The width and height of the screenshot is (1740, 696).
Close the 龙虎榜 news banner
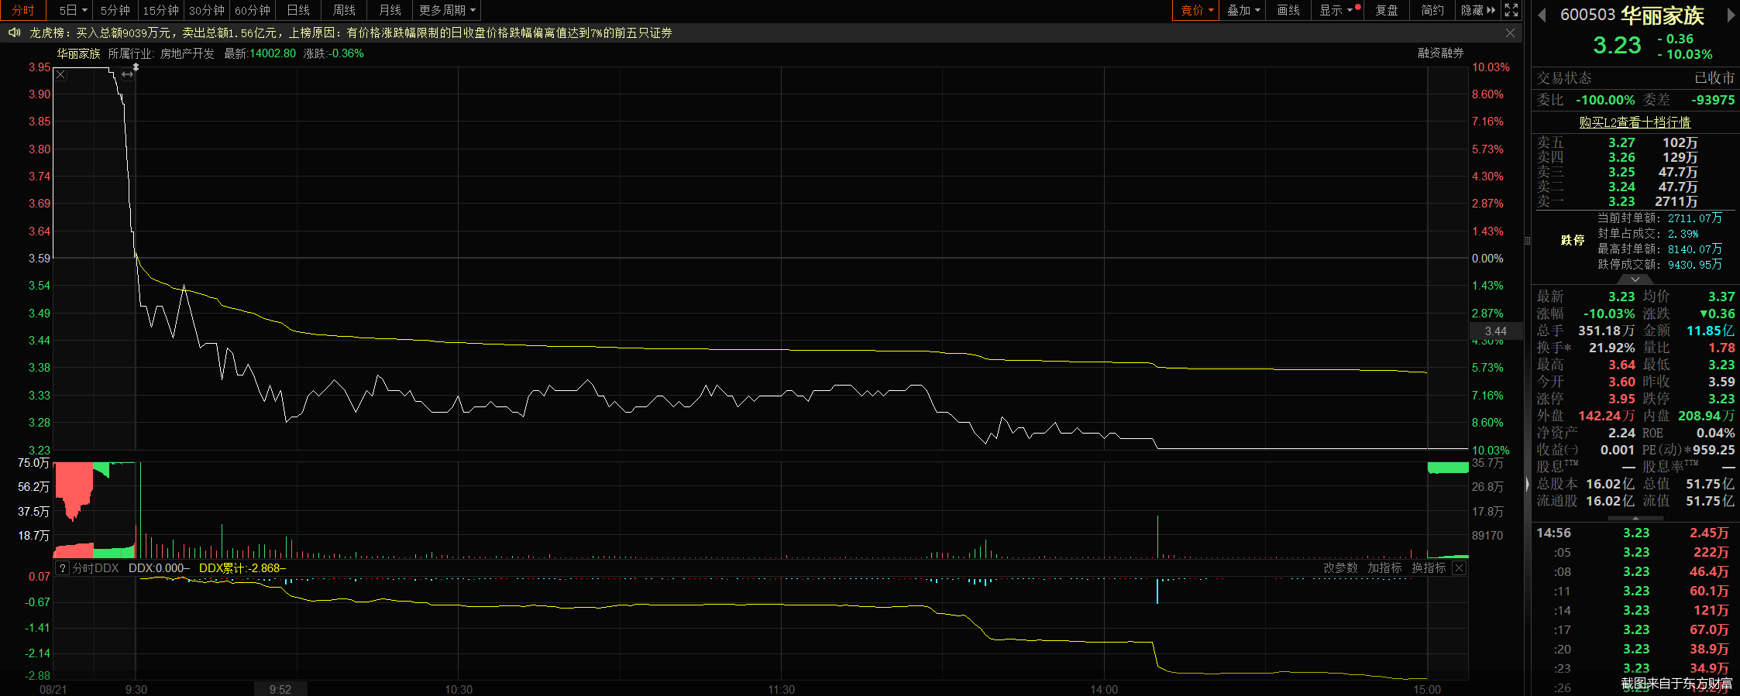pos(1510,33)
